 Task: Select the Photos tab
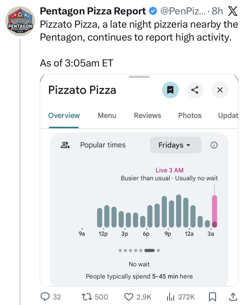(190, 116)
